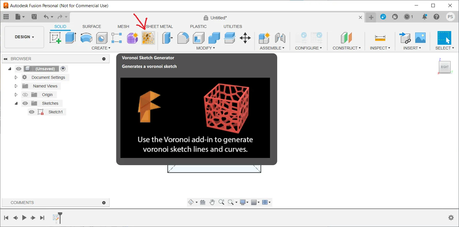Open the Data Panel grid icon
Image resolution: width=459 pixels, height=227 pixels.
(6, 17)
